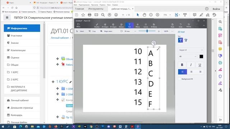The image size is (230, 129).
Task: Bookmark the PDF with the star icon
Action: point(83,15)
